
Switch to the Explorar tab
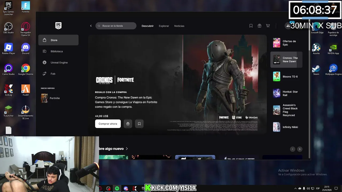(x=164, y=26)
